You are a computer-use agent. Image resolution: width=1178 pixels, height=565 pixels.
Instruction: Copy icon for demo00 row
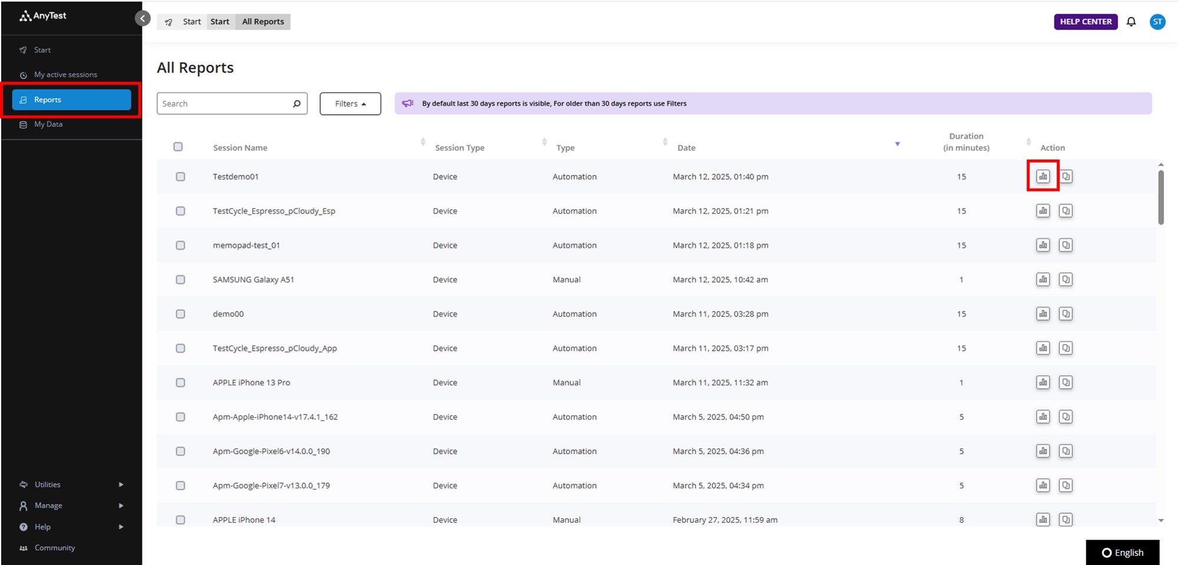(x=1066, y=314)
